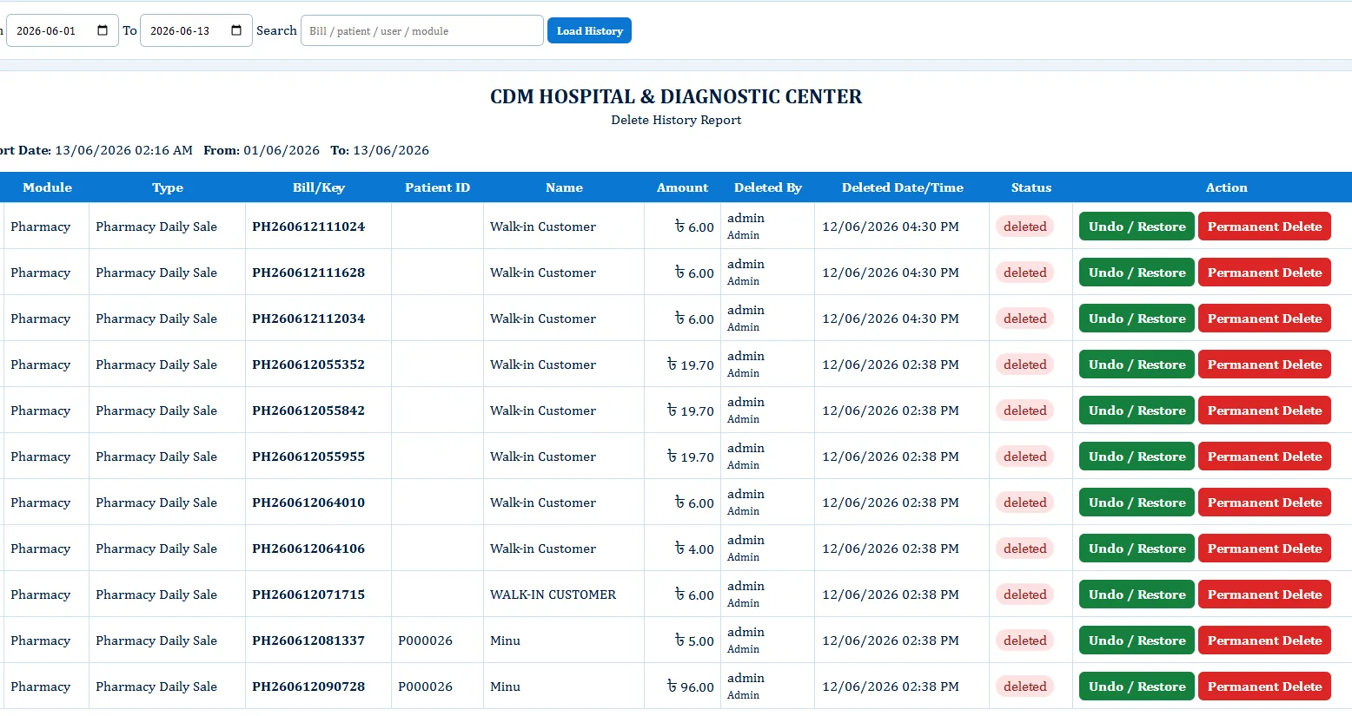Screen dimensions: 1352x716
Task: Click the Bill/Key column header
Action: pos(318,187)
